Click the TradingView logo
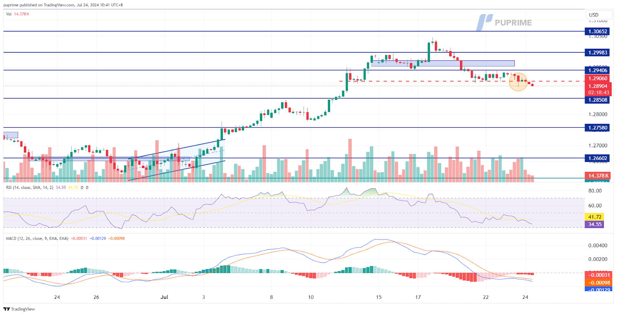This screenshot has width=617, height=315. click(19, 309)
